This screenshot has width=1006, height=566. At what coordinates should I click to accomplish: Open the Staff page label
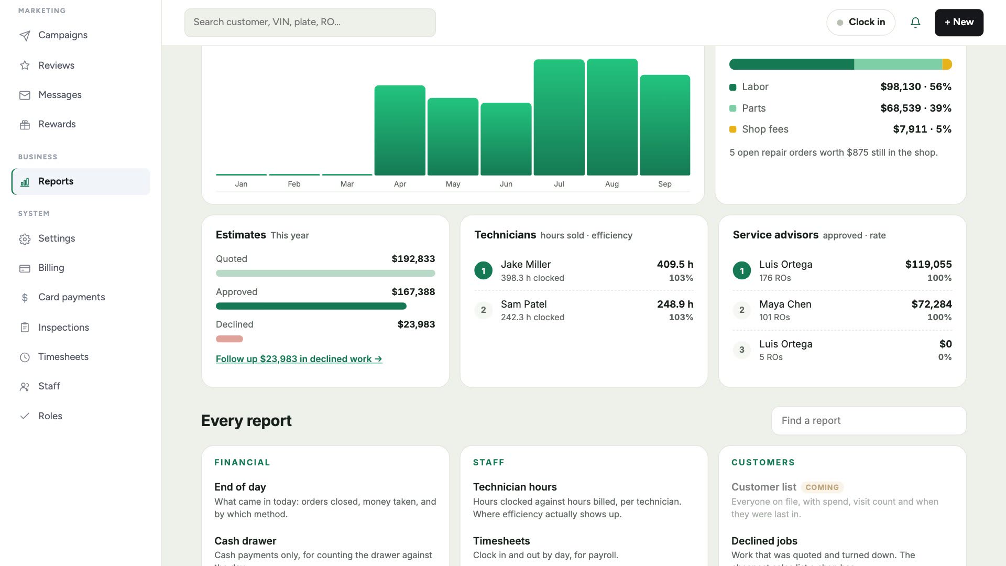tap(49, 386)
